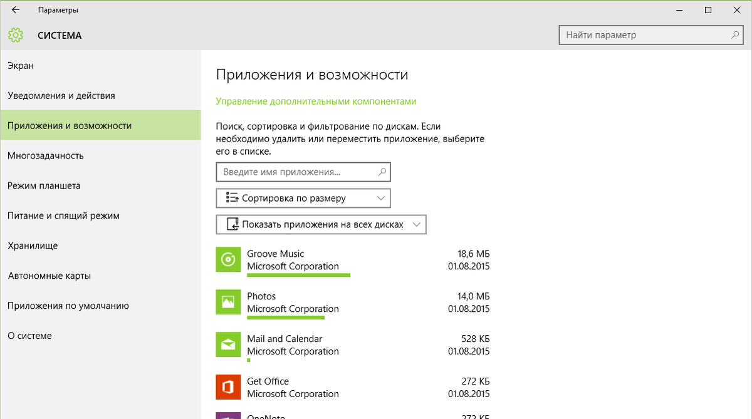The height and width of the screenshot is (419, 752).
Task: Click the Photos size bar
Action: click(x=286, y=317)
